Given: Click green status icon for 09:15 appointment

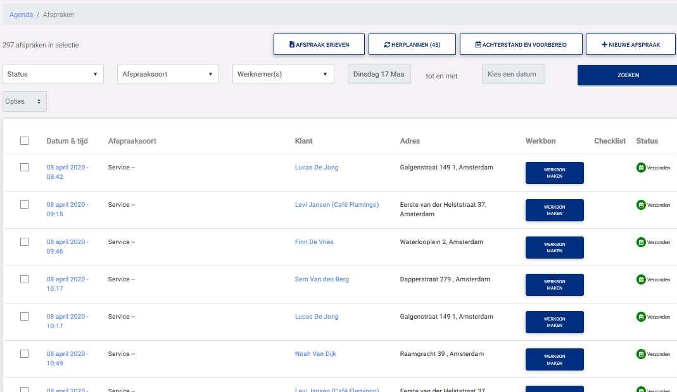Looking at the screenshot, I should 641,205.
